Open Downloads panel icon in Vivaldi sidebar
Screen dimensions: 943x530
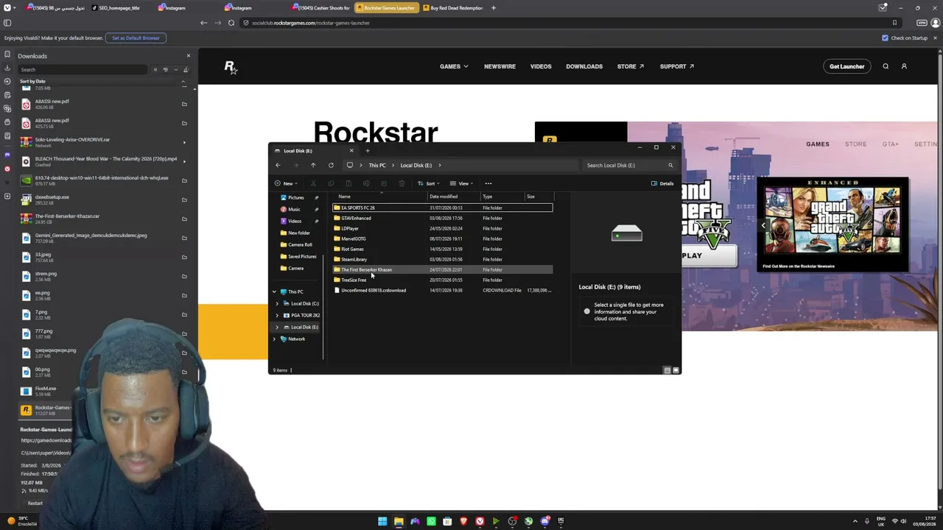[7, 68]
